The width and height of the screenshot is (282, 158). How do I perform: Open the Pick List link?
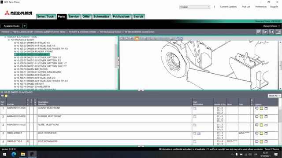tap(246, 7)
